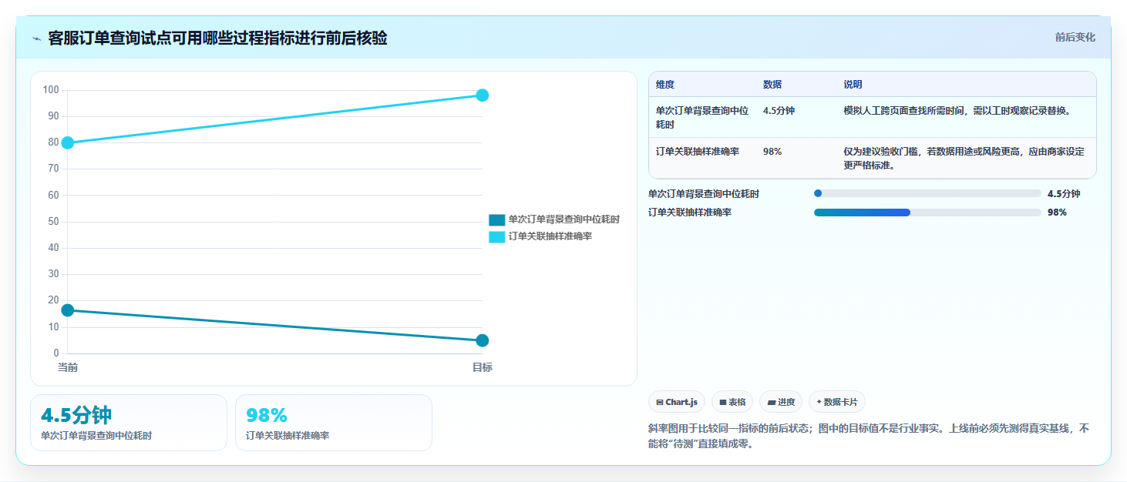Screen dimensions: 1127x482
Task: Click the lightning icon beside the card title
Action: (36, 38)
